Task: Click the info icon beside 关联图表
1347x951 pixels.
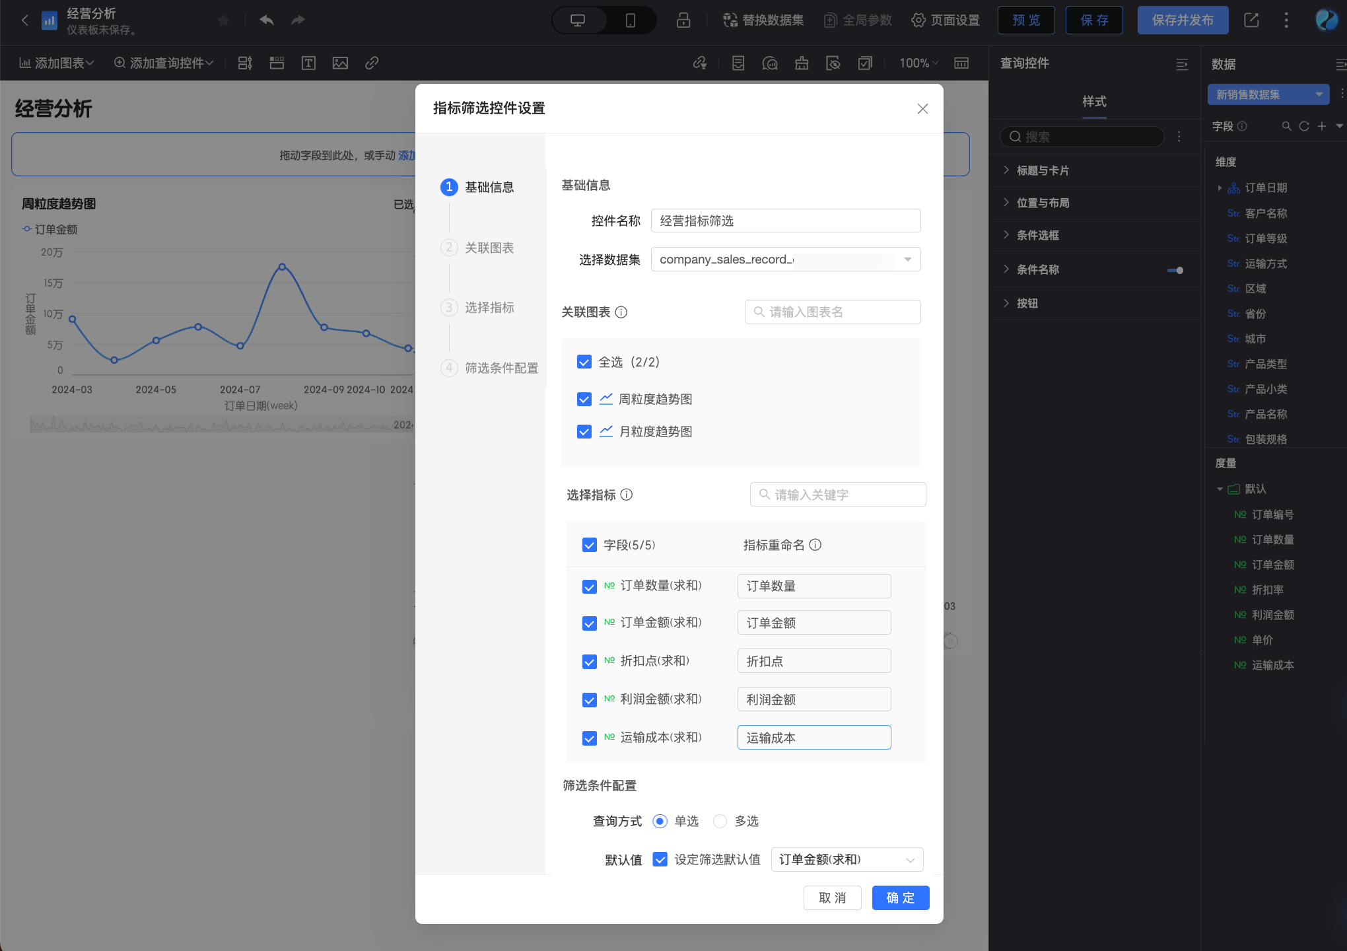Action: 621,312
